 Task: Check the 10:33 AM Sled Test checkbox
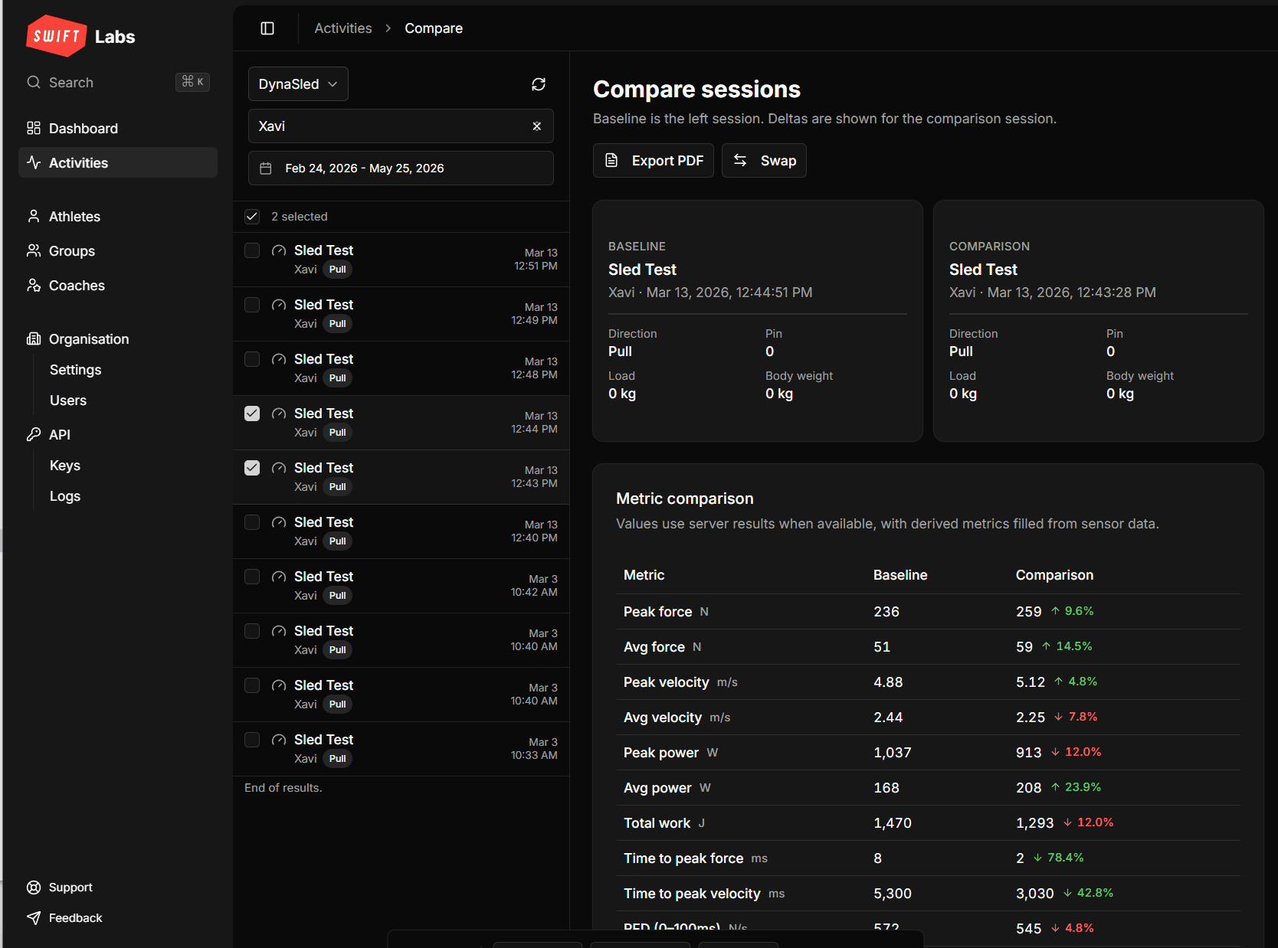[x=252, y=740]
